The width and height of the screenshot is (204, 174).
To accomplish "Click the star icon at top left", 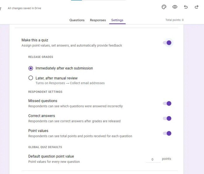I will point(1,8).
